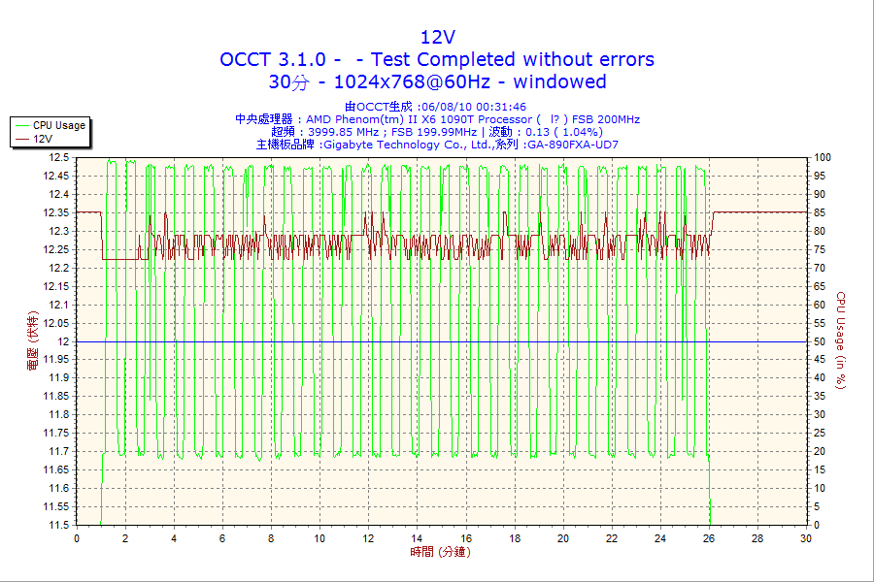This screenshot has height=582, width=874.
Task: Click the "12.25" voltage axis label
Action: tap(56, 249)
